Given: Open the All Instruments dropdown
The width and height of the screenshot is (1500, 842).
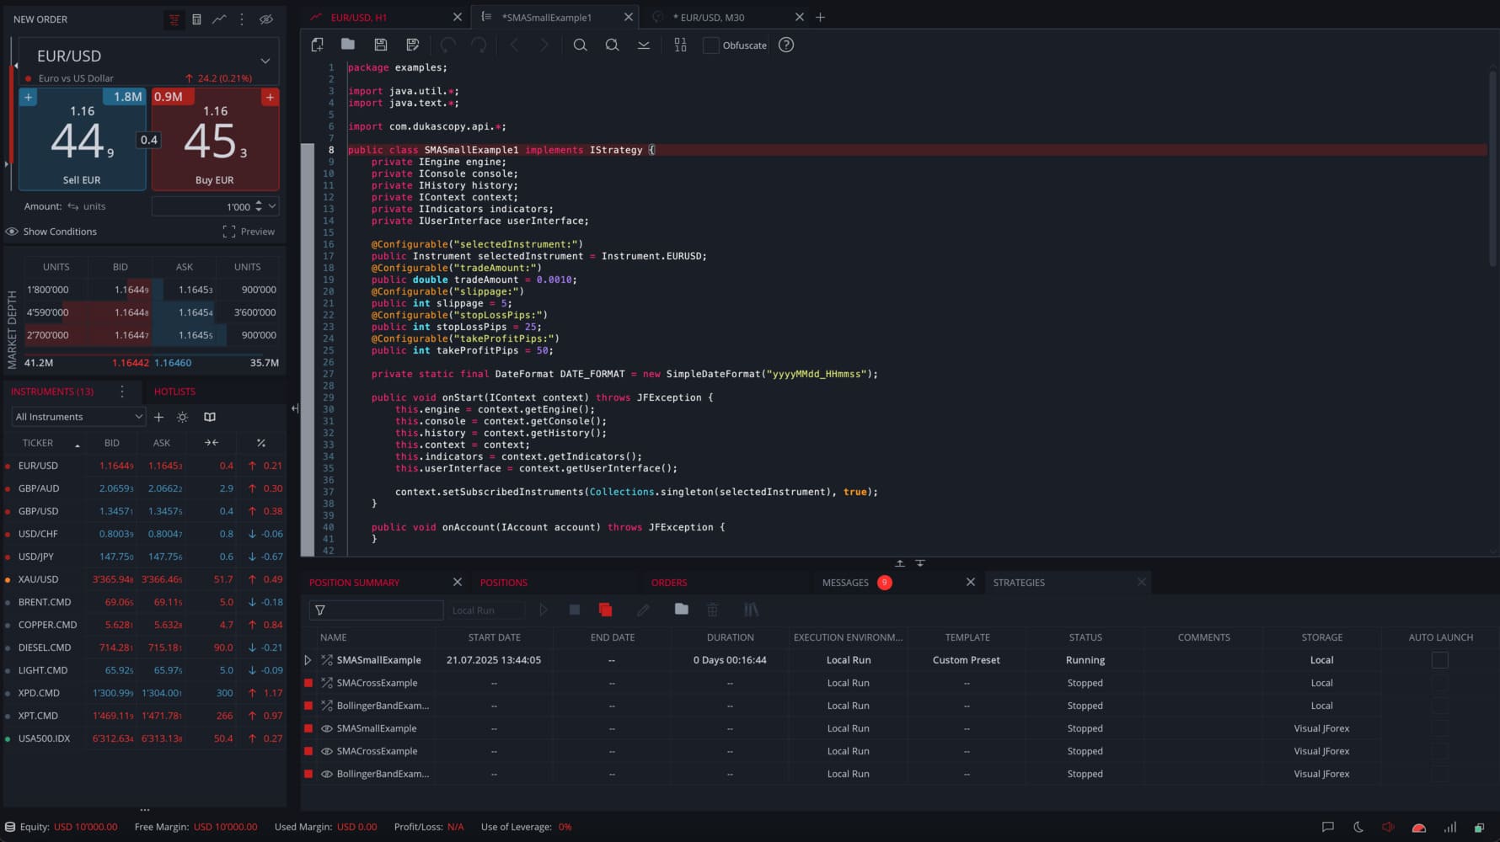Looking at the screenshot, I should [x=78, y=417].
